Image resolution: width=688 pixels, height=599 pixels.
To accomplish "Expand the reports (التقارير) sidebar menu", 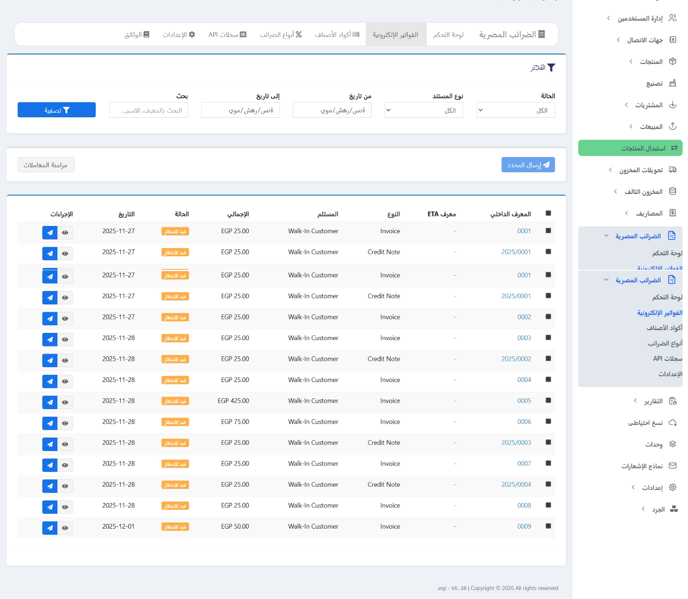I will click(653, 401).
